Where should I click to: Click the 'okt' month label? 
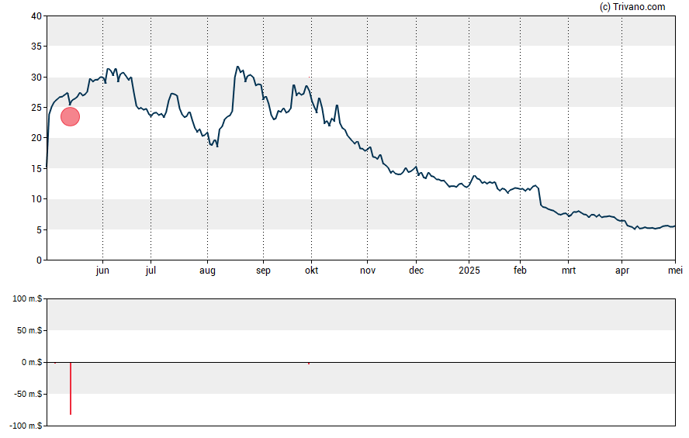pos(312,271)
